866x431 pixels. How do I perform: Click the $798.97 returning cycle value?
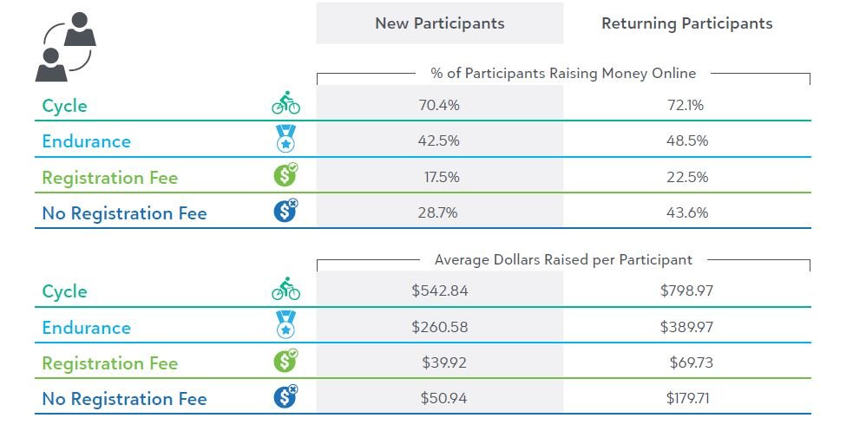click(x=686, y=291)
